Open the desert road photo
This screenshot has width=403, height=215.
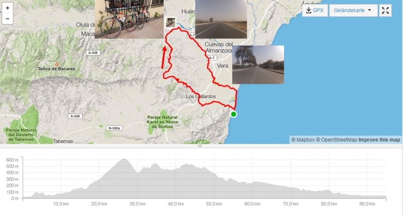[x=221, y=19]
